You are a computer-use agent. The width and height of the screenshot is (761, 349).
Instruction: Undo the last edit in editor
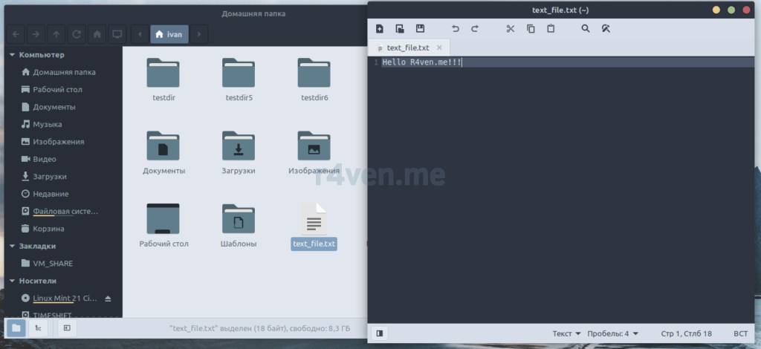(x=456, y=29)
